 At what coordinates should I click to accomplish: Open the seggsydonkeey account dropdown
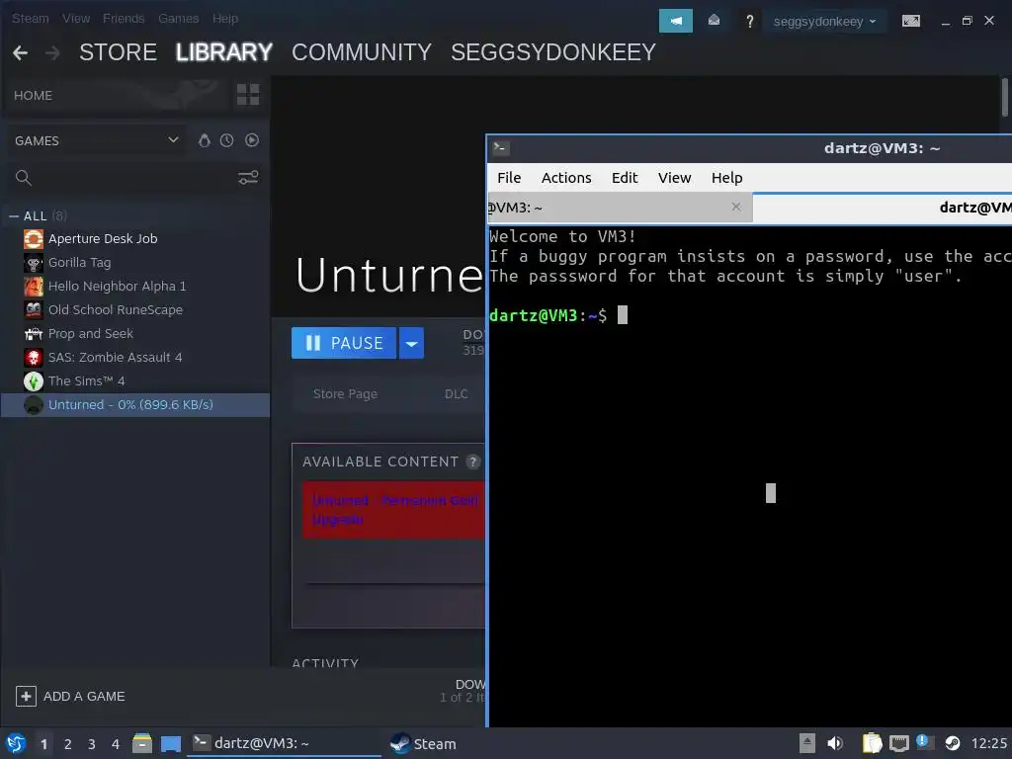[x=825, y=22]
